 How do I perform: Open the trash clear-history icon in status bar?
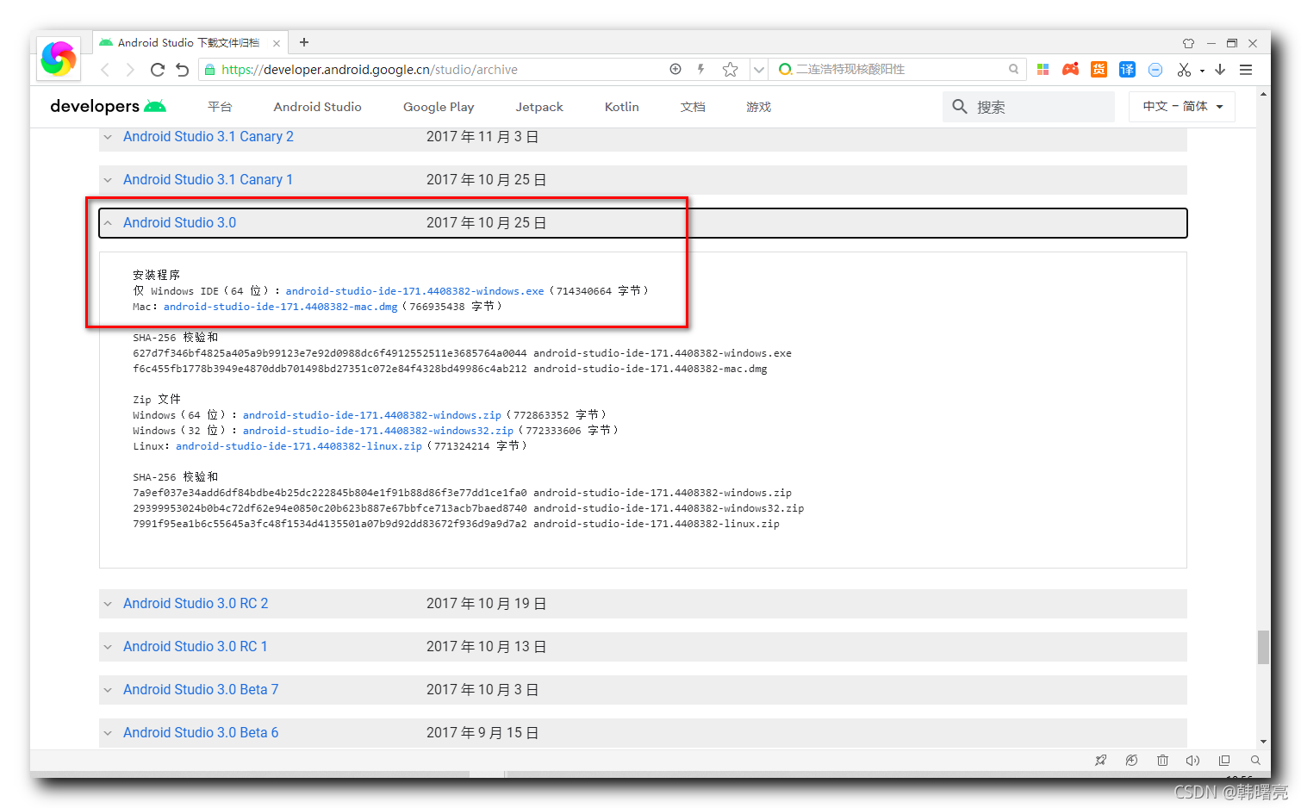(x=1163, y=761)
